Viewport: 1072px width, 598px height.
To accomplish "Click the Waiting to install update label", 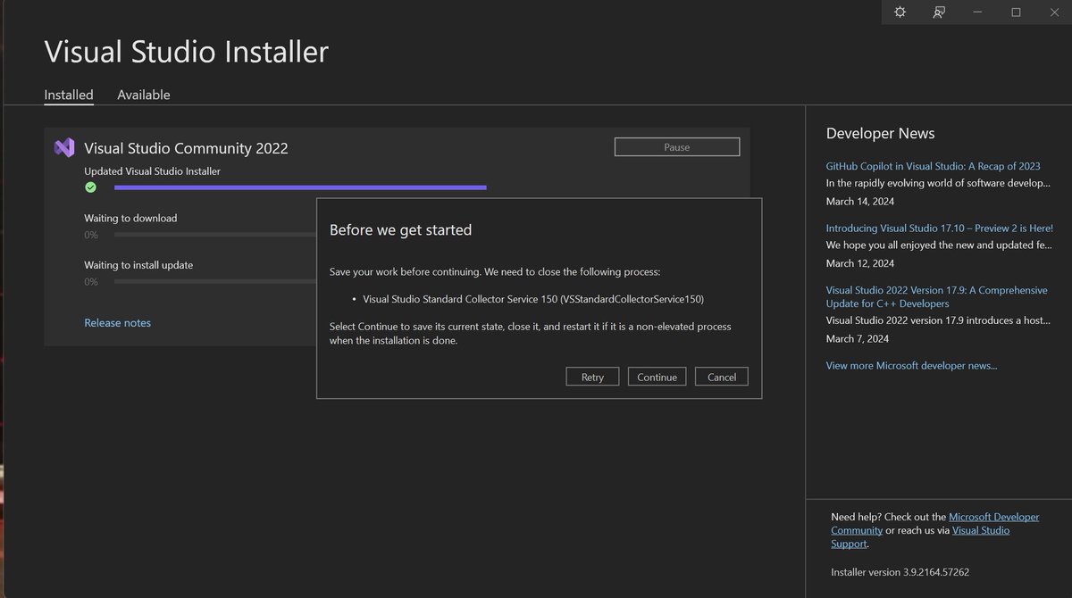I will 138,265.
